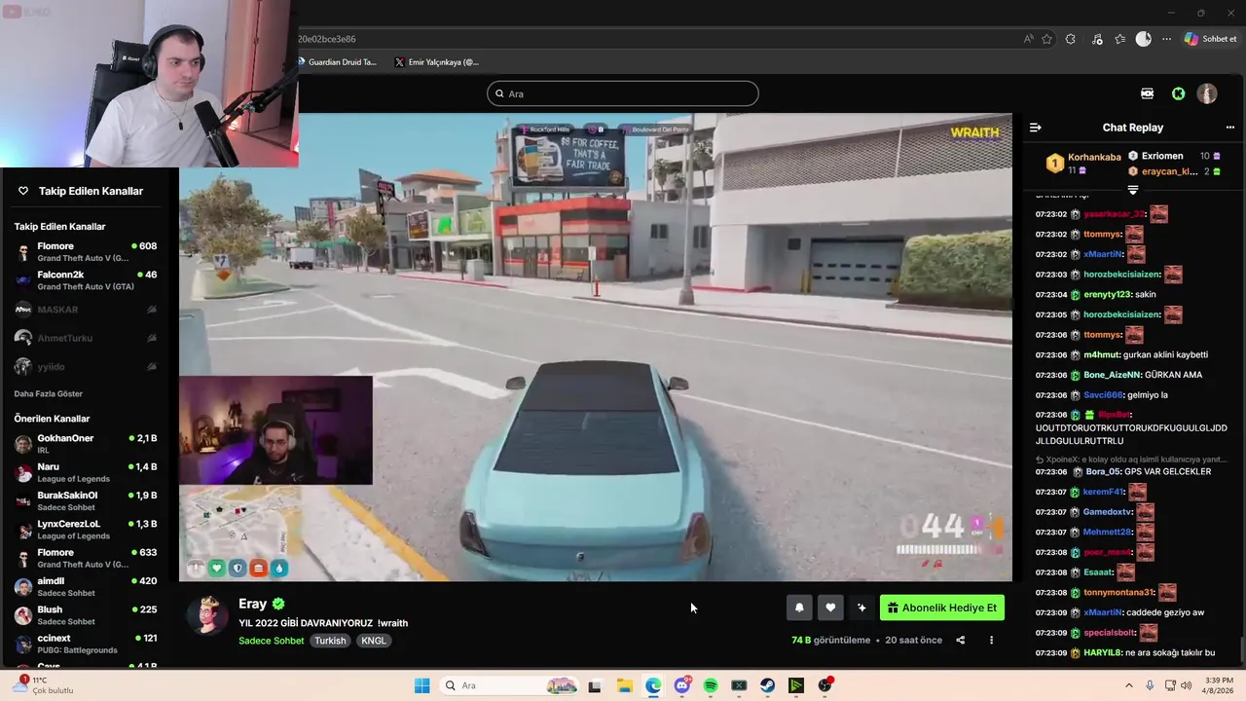Open browser settings ellipsis menu
The width and height of the screenshot is (1246, 701).
click(1166, 39)
